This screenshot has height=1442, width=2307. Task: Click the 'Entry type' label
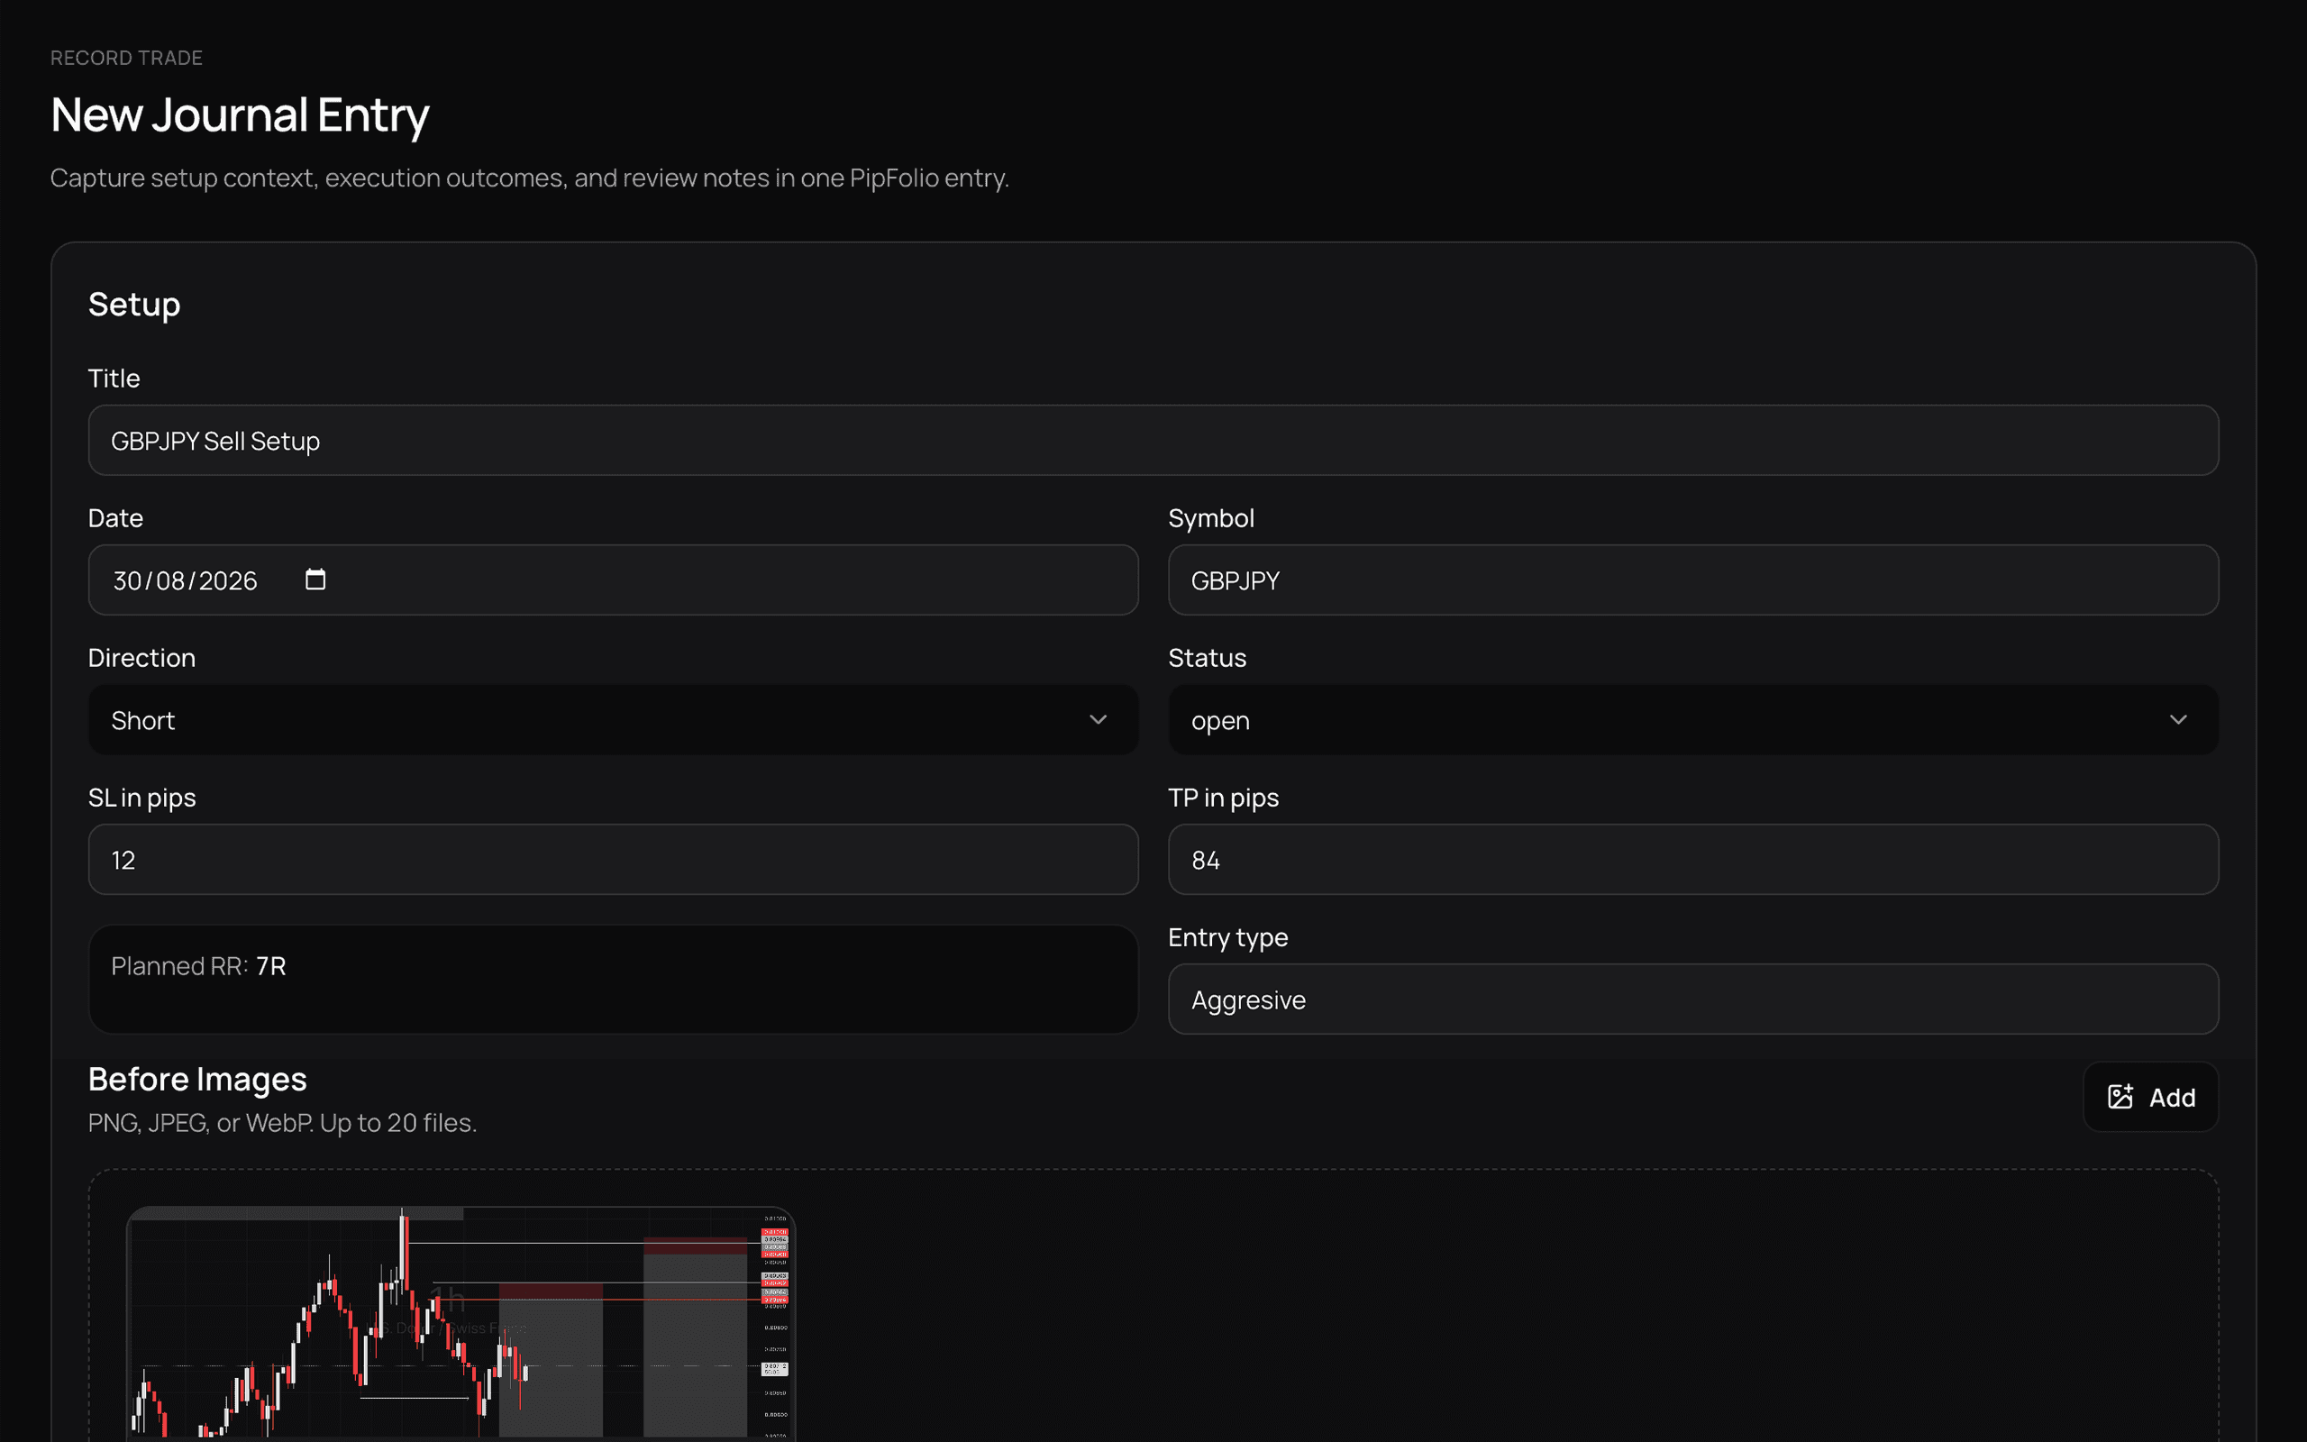click(x=1228, y=937)
